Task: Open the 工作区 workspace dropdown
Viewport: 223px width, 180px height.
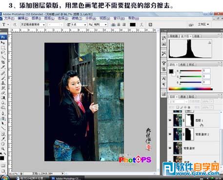Action: click(x=203, y=24)
